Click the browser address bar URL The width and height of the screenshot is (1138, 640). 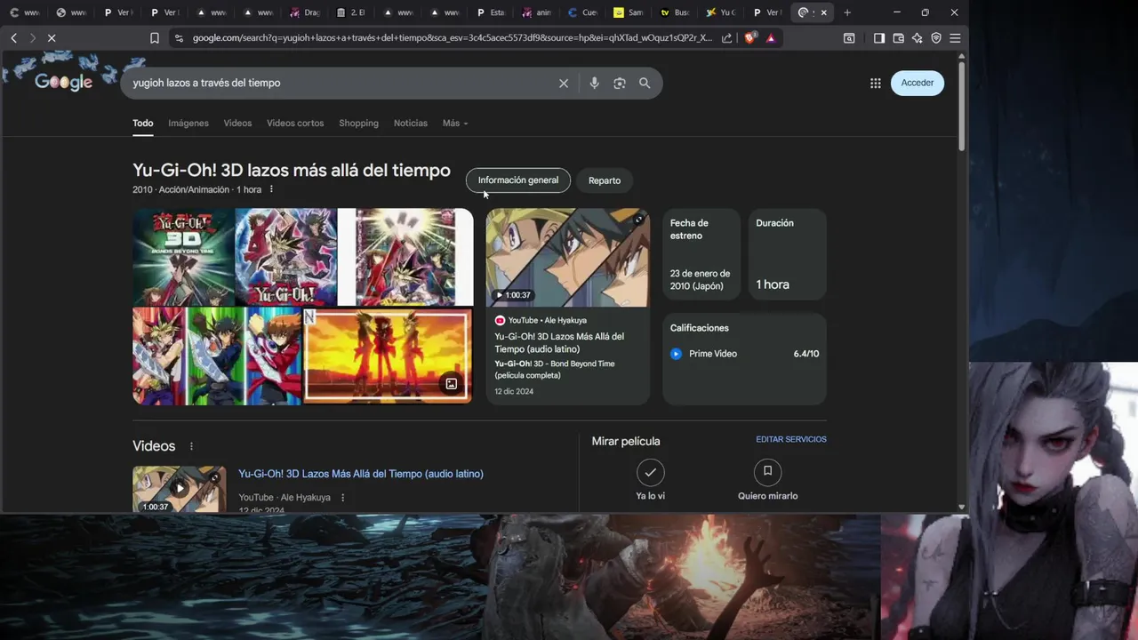pos(452,38)
